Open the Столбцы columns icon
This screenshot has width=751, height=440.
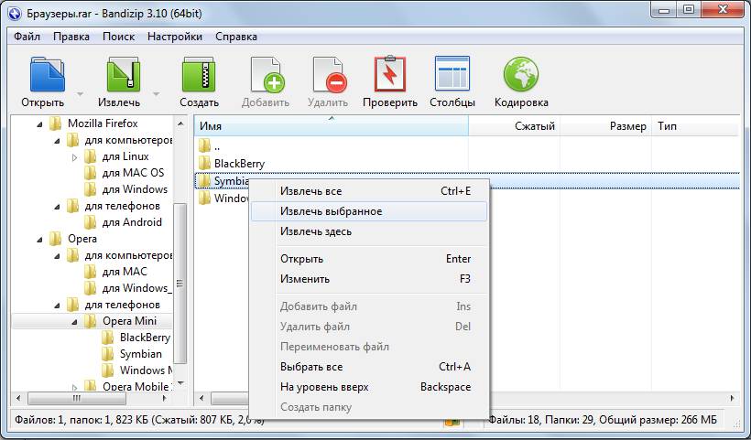452,73
